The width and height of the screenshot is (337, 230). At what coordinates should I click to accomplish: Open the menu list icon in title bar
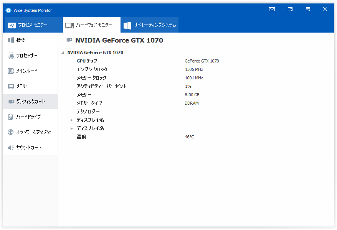click(308, 9)
